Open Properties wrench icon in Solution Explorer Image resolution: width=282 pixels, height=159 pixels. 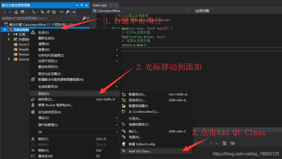[x=67, y=12]
